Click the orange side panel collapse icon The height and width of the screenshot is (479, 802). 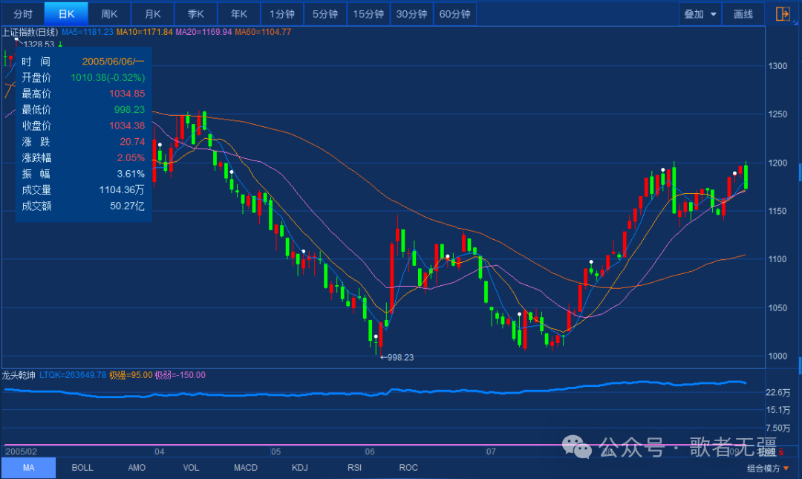(783, 14)
